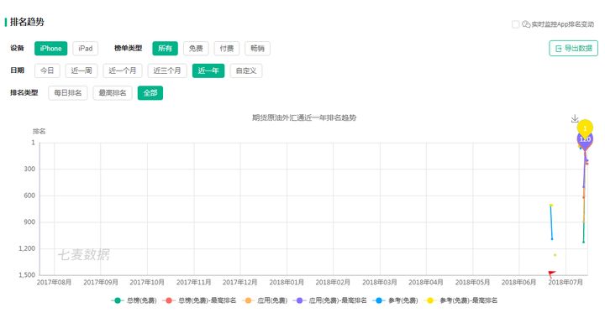The image size is (605, 318).
Task: Select 畅销 chart type filter
Action: click(x=257, y=48)
